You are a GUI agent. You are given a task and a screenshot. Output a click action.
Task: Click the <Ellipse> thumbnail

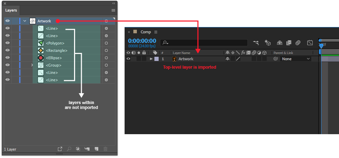[41, 58]
